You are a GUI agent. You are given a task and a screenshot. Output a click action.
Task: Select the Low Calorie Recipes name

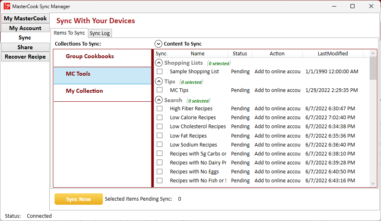click(x=193, y=118)
